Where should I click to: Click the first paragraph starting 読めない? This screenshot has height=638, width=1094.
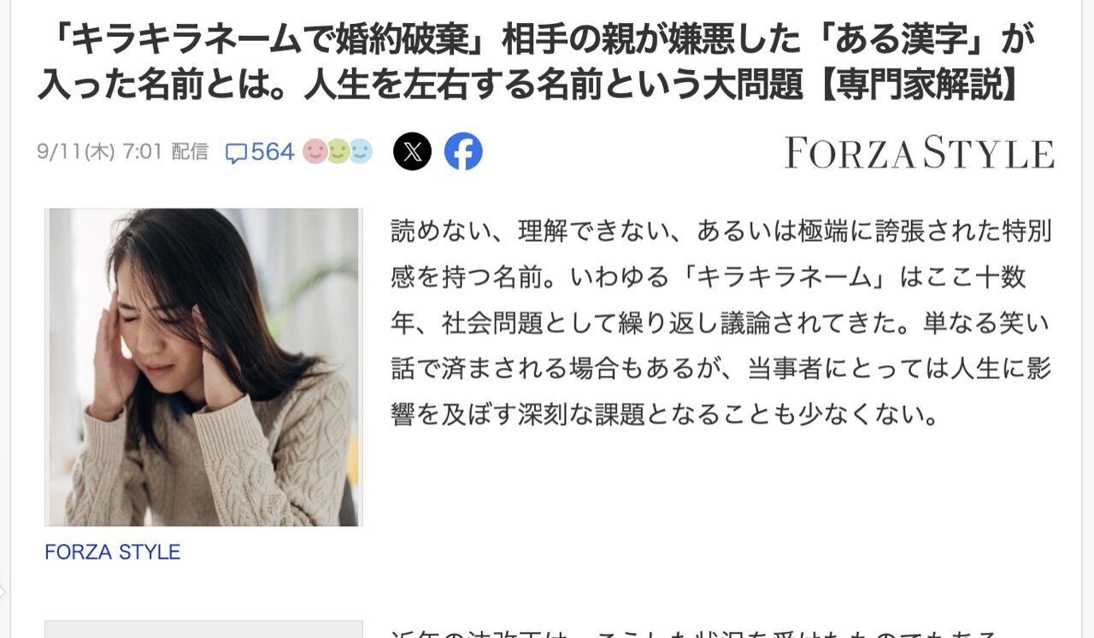click(x=721, y=323)
